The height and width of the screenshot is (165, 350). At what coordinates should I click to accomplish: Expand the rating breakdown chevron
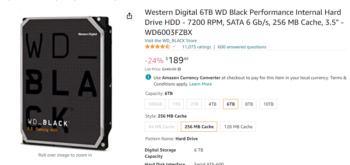174,47
